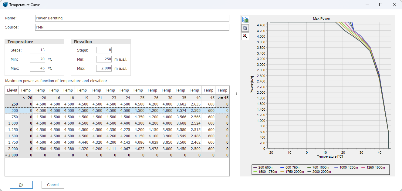Click the Elevation Max field showing 2.000
Viewport: 402px width, 191px height.
click(104, 68)
